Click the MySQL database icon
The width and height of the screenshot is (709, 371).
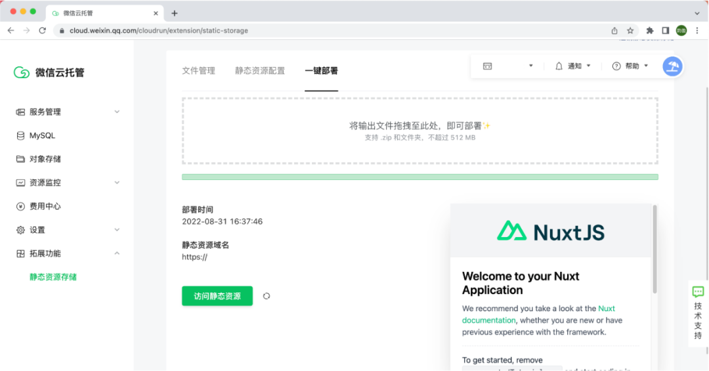click(20, 136)
